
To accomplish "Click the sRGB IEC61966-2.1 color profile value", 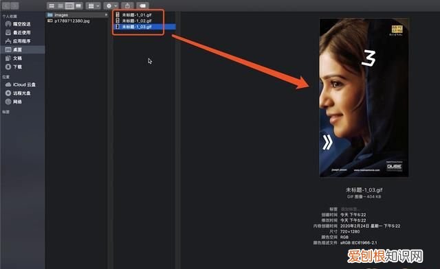I will click(359, 243).
